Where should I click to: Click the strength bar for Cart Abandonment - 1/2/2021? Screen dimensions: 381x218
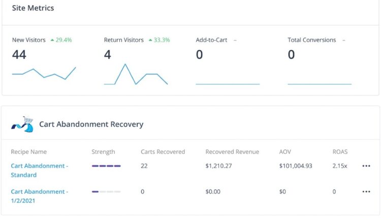pyautogui.click(x=106, y=192)
